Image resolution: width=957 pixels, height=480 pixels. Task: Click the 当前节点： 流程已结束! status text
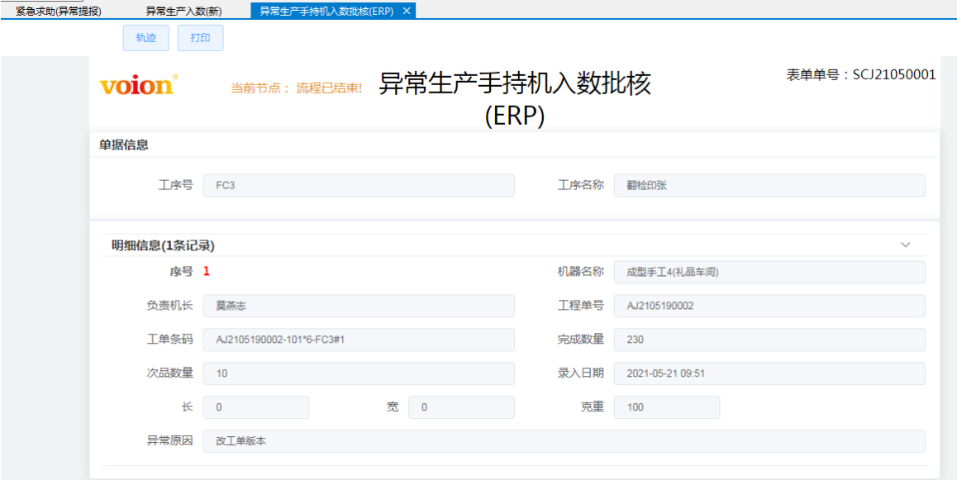coord(297,88)
